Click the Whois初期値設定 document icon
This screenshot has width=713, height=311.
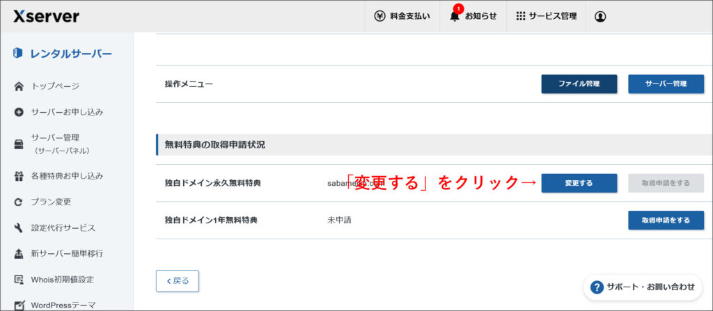19,280
